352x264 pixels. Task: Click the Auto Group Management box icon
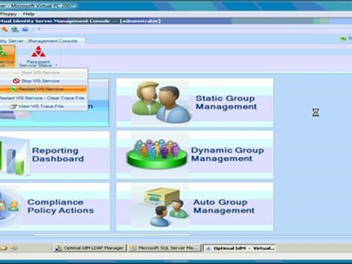pyautogui.click(x=166, y=206)
